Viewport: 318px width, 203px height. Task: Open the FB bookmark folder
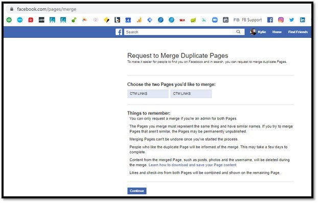pos(236,20)
